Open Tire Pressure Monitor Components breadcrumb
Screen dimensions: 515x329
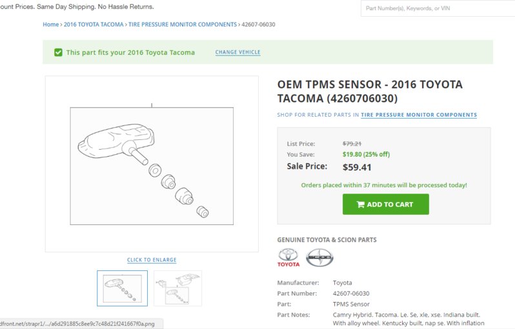[x=183, y=25]
